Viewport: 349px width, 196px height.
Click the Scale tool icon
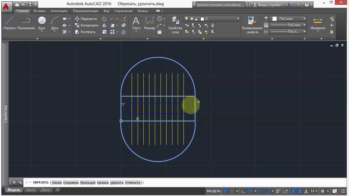coord(104,32)
